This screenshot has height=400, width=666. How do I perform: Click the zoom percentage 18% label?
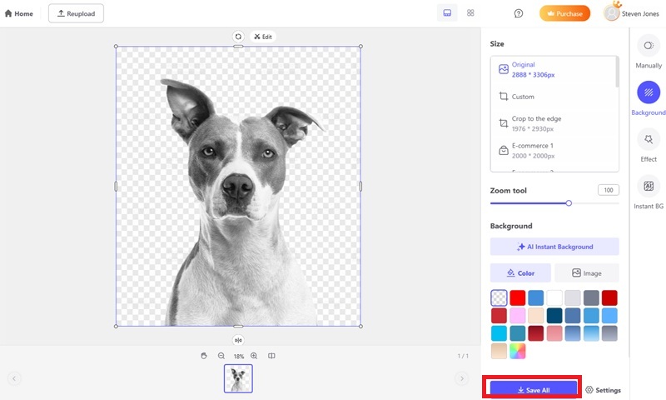(x=239, y=356)
